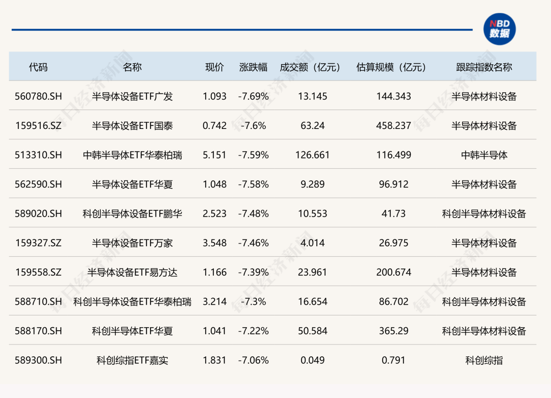This screenshot has height=398, width=551.
Task: Select the price 0.742
Action: point(214,126)
